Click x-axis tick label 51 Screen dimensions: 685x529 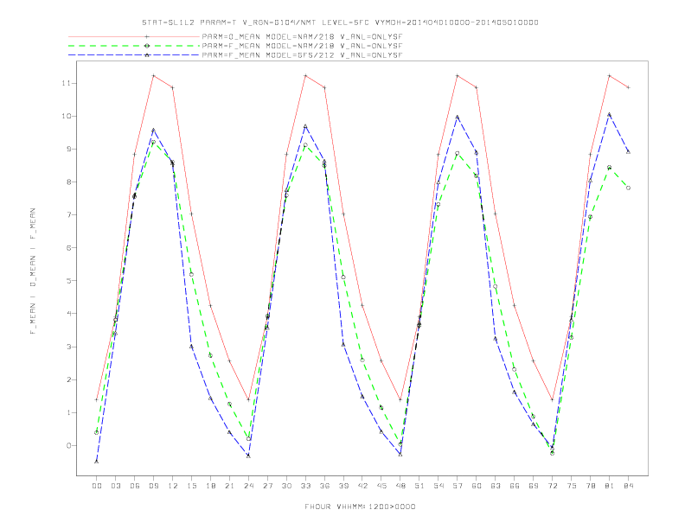[419, 486]
